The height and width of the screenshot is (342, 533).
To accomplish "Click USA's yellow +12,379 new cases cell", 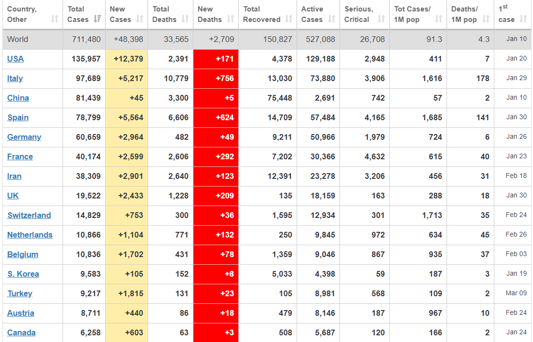I will pos(127,59).
